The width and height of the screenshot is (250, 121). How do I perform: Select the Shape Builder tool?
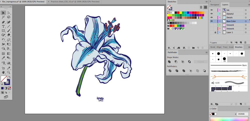coord(3,48)
